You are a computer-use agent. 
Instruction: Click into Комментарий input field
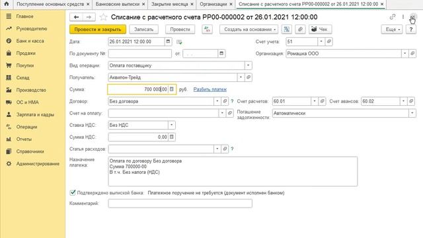pos(180,203)
